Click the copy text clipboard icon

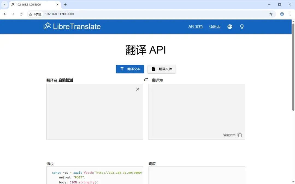tap(240, 135)
